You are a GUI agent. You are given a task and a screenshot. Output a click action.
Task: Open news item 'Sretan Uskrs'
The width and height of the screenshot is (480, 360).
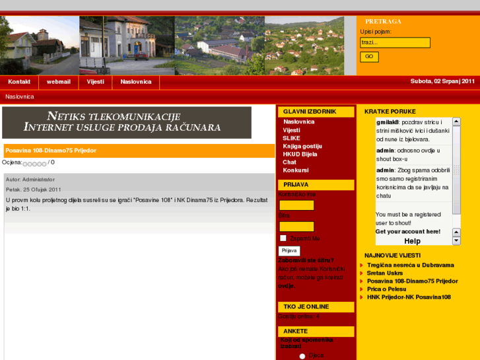pos(385,273)
